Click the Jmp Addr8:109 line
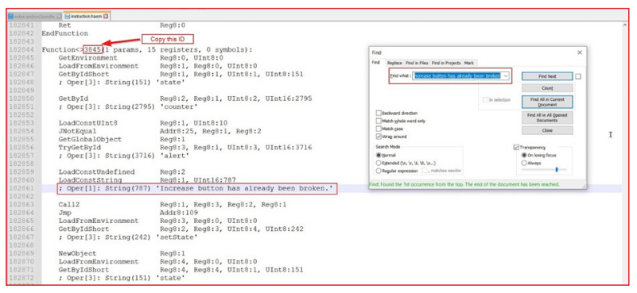The height and width of the screenshot is (293, 637). tap(128, 213)
